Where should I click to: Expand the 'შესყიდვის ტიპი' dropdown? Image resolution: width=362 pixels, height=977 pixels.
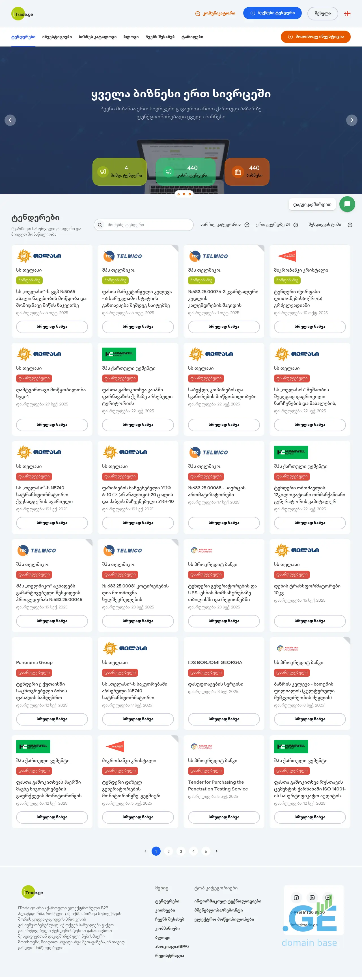330,225
